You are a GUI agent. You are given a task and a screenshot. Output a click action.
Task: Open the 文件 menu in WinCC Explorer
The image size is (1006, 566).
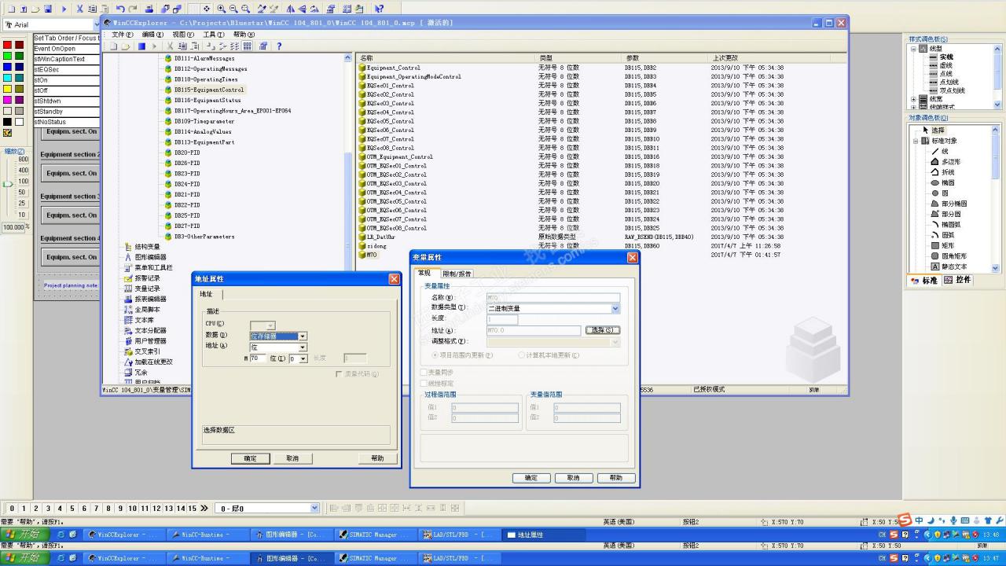(122, 35)
